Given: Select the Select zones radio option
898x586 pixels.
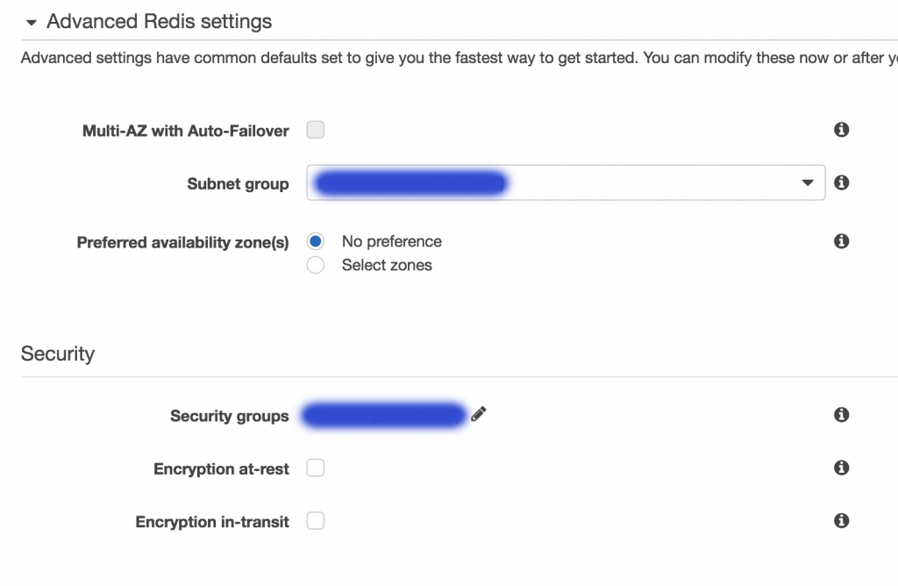Looking at the screenshot, I should 315,264.
